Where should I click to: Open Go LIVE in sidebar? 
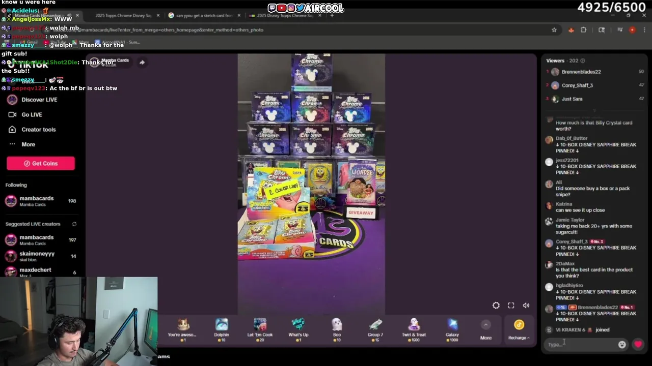[x=25, y=114]
